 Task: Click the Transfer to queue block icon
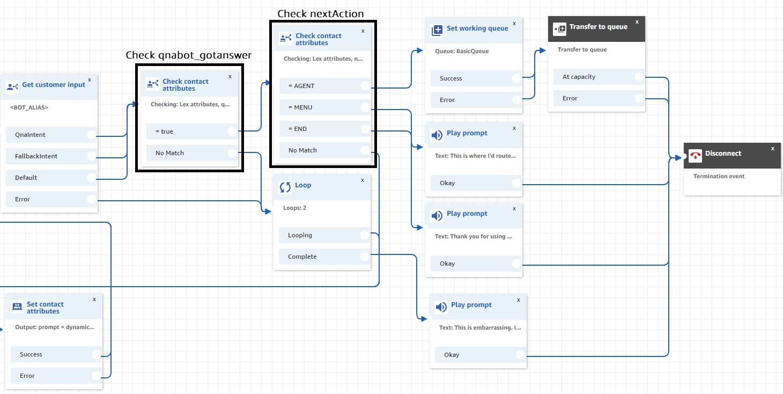click(559, 29)
